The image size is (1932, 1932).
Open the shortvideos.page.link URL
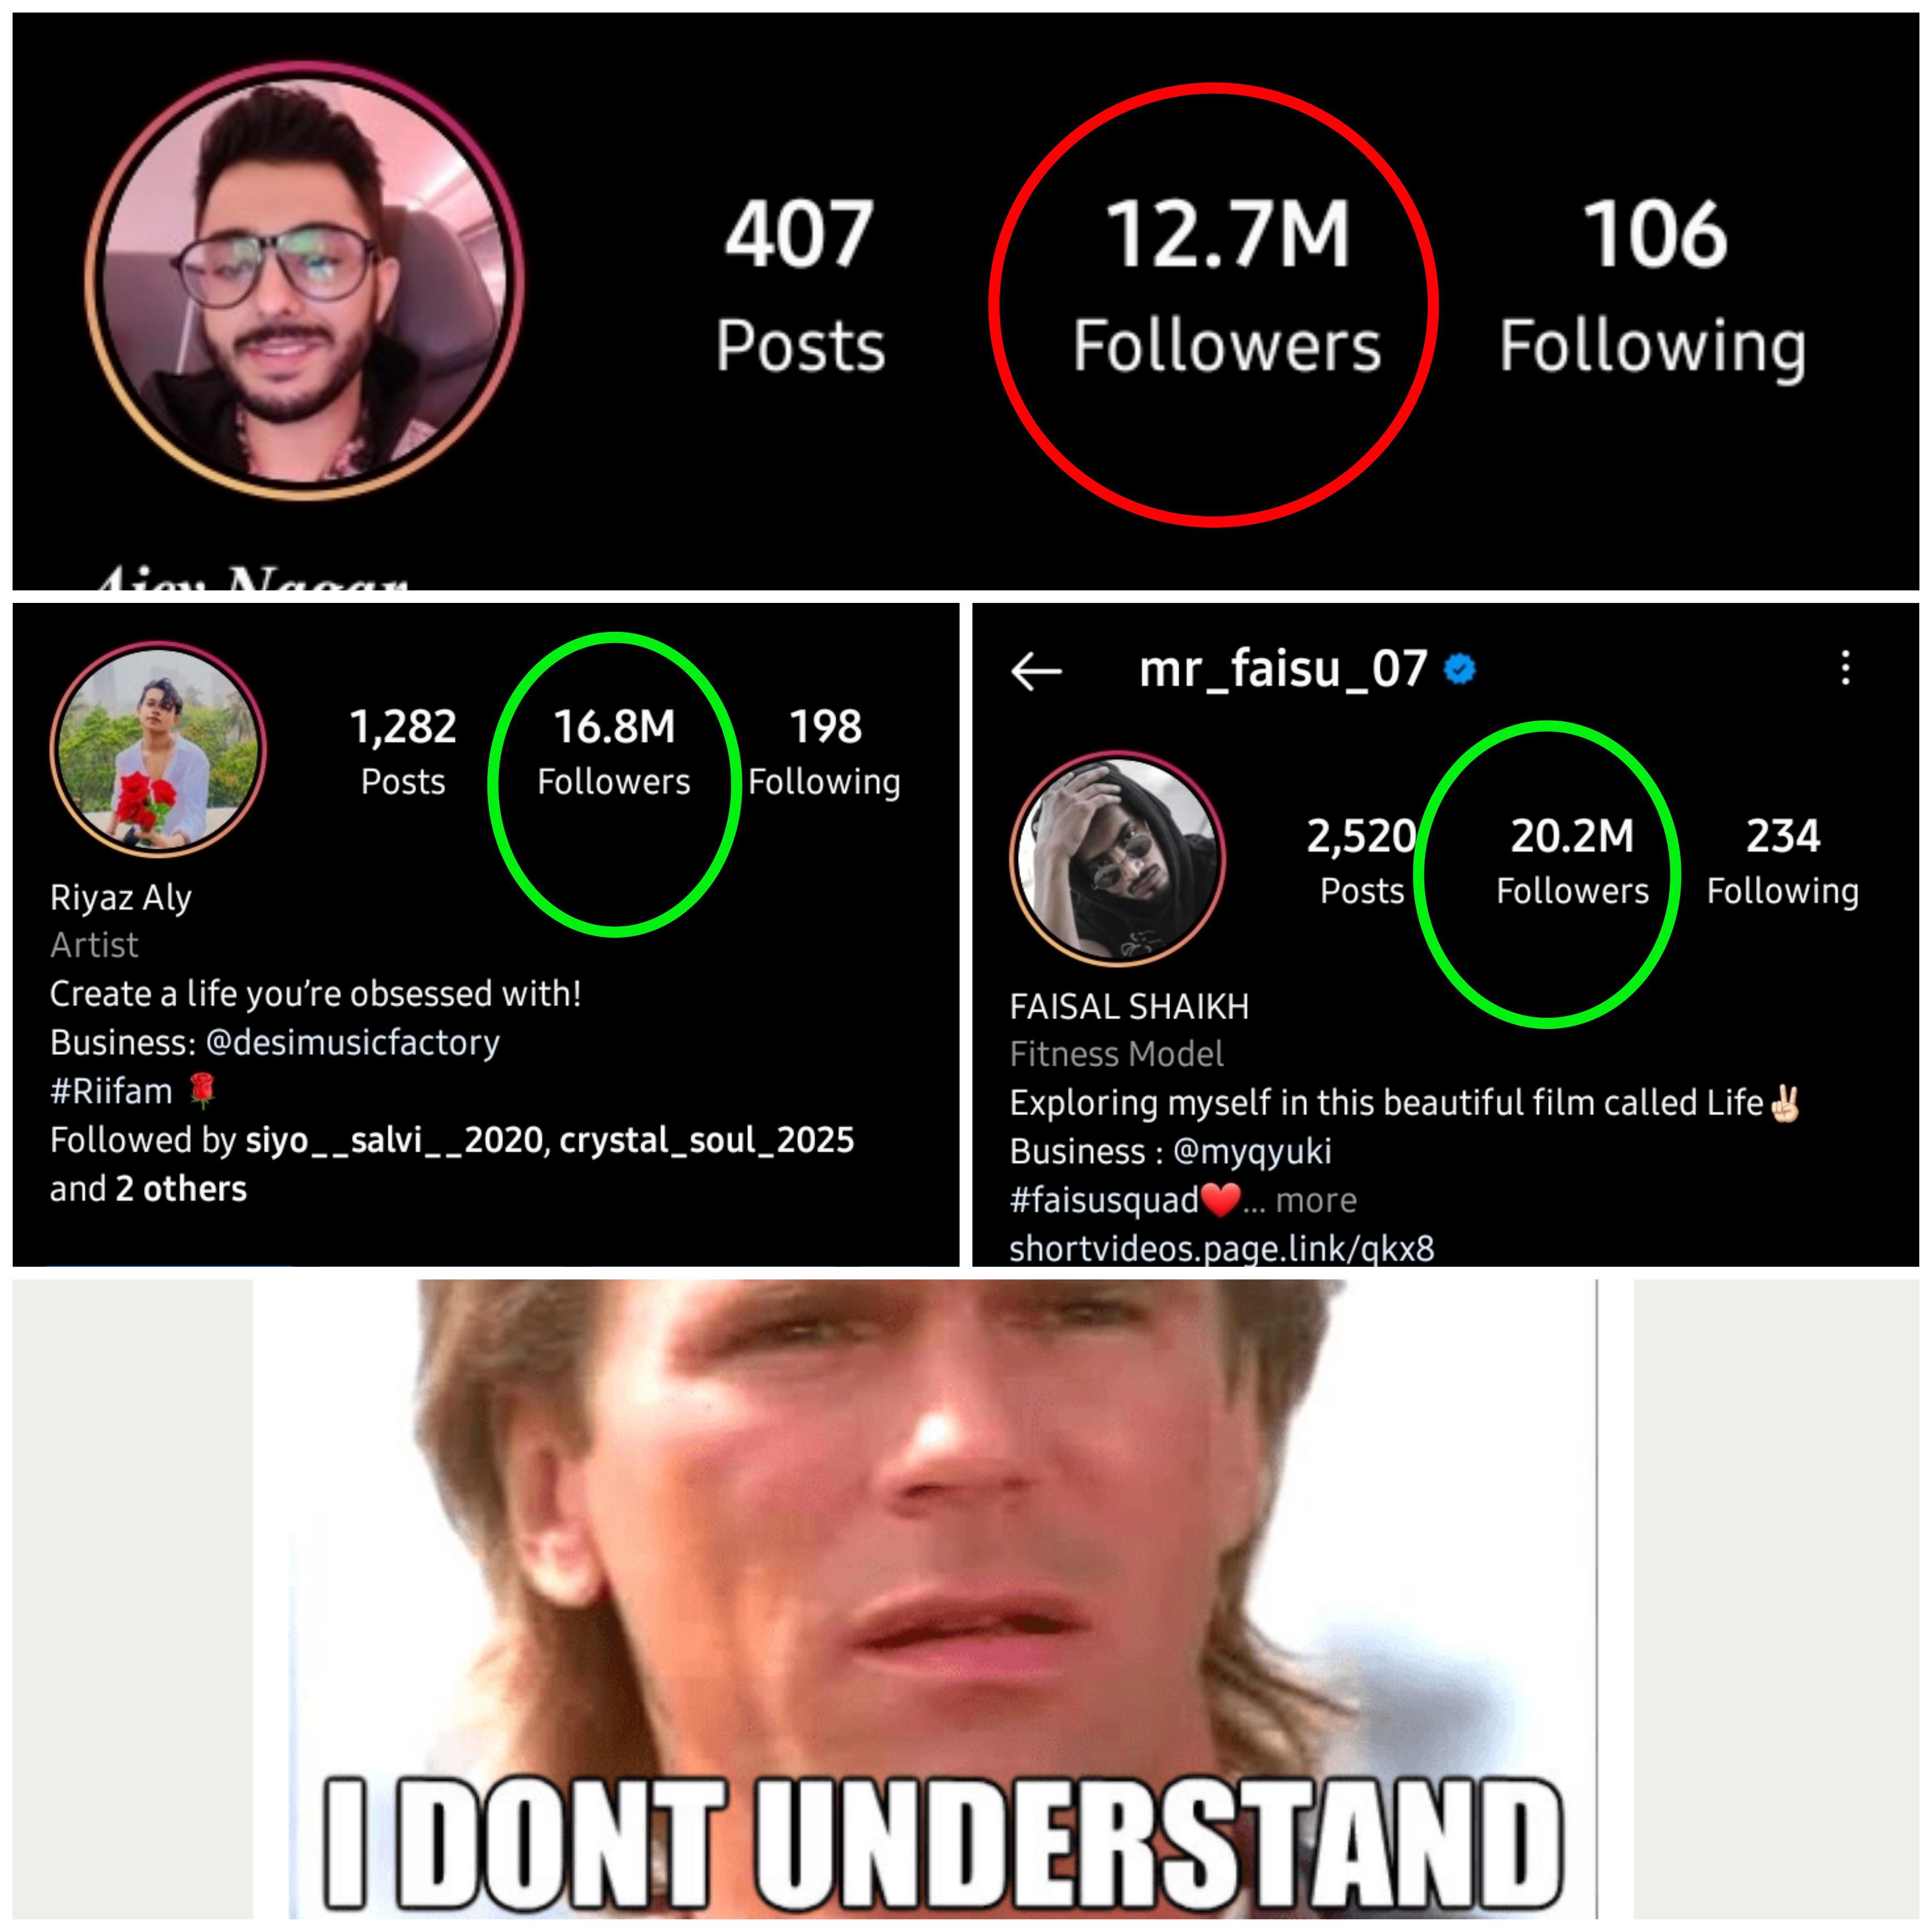1222,1248
